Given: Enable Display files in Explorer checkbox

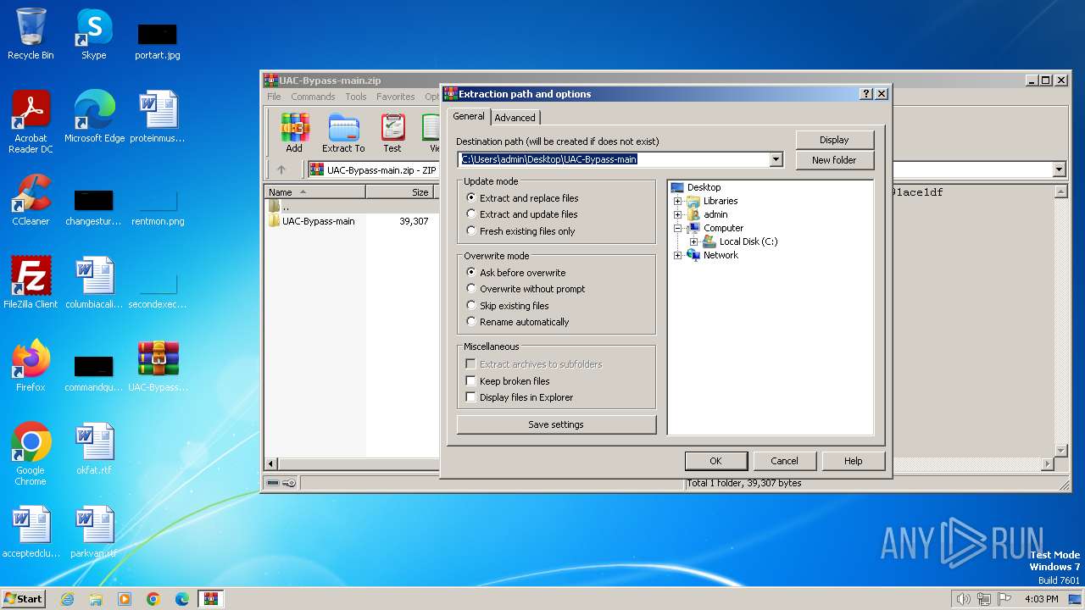Looking at the screenshot, I should 470,397.
